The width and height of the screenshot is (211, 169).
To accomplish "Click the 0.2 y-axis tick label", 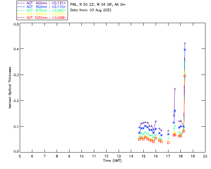I will [x=16, y=101].
